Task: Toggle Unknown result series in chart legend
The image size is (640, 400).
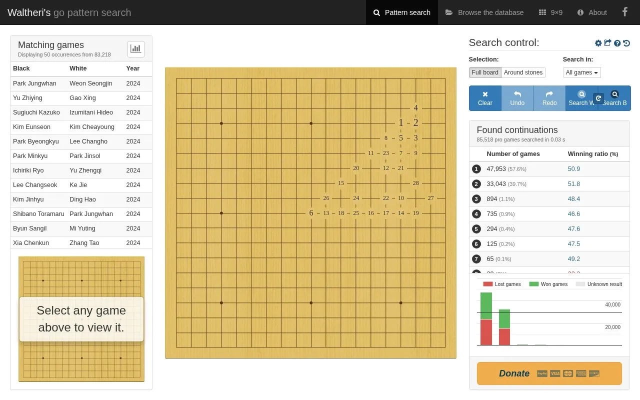Action: 599,284
